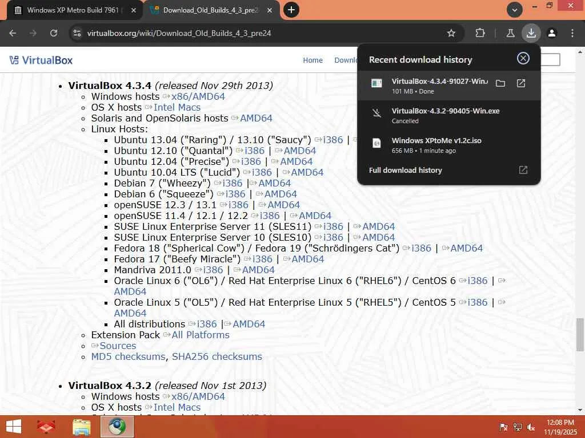Open a new tab with plus button
The width and height of the screenshot is (585, 438).
(291, 10)
